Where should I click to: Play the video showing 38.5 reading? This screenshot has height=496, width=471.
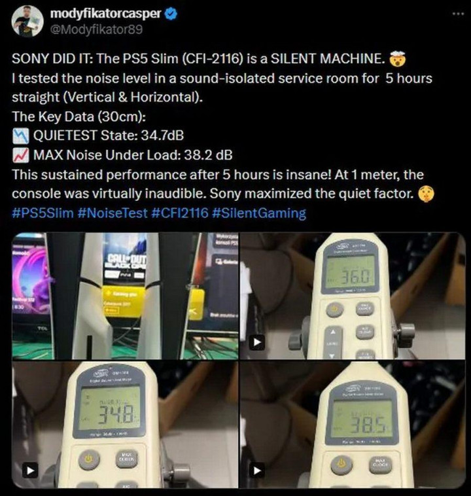257,470
